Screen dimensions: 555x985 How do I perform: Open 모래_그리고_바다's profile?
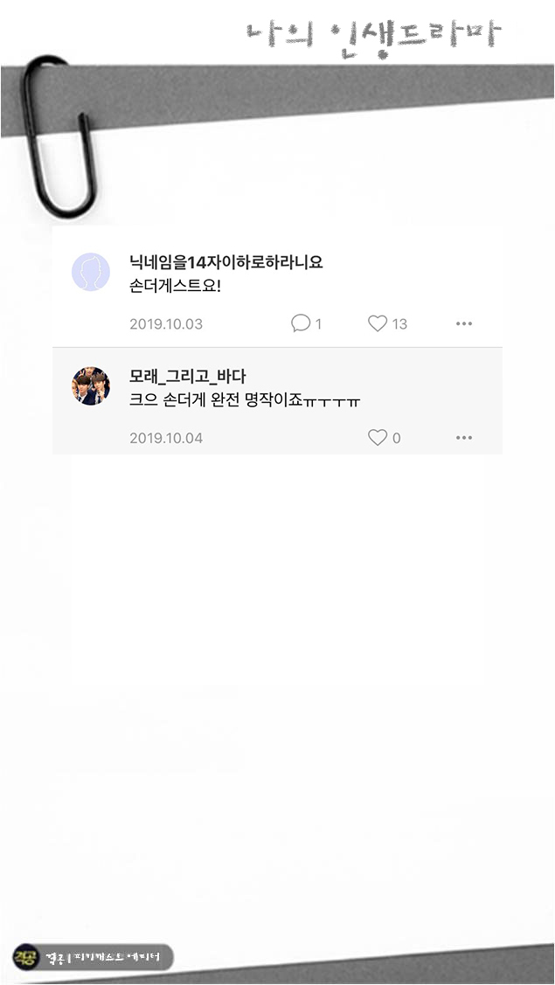click(x=177, y=375)
